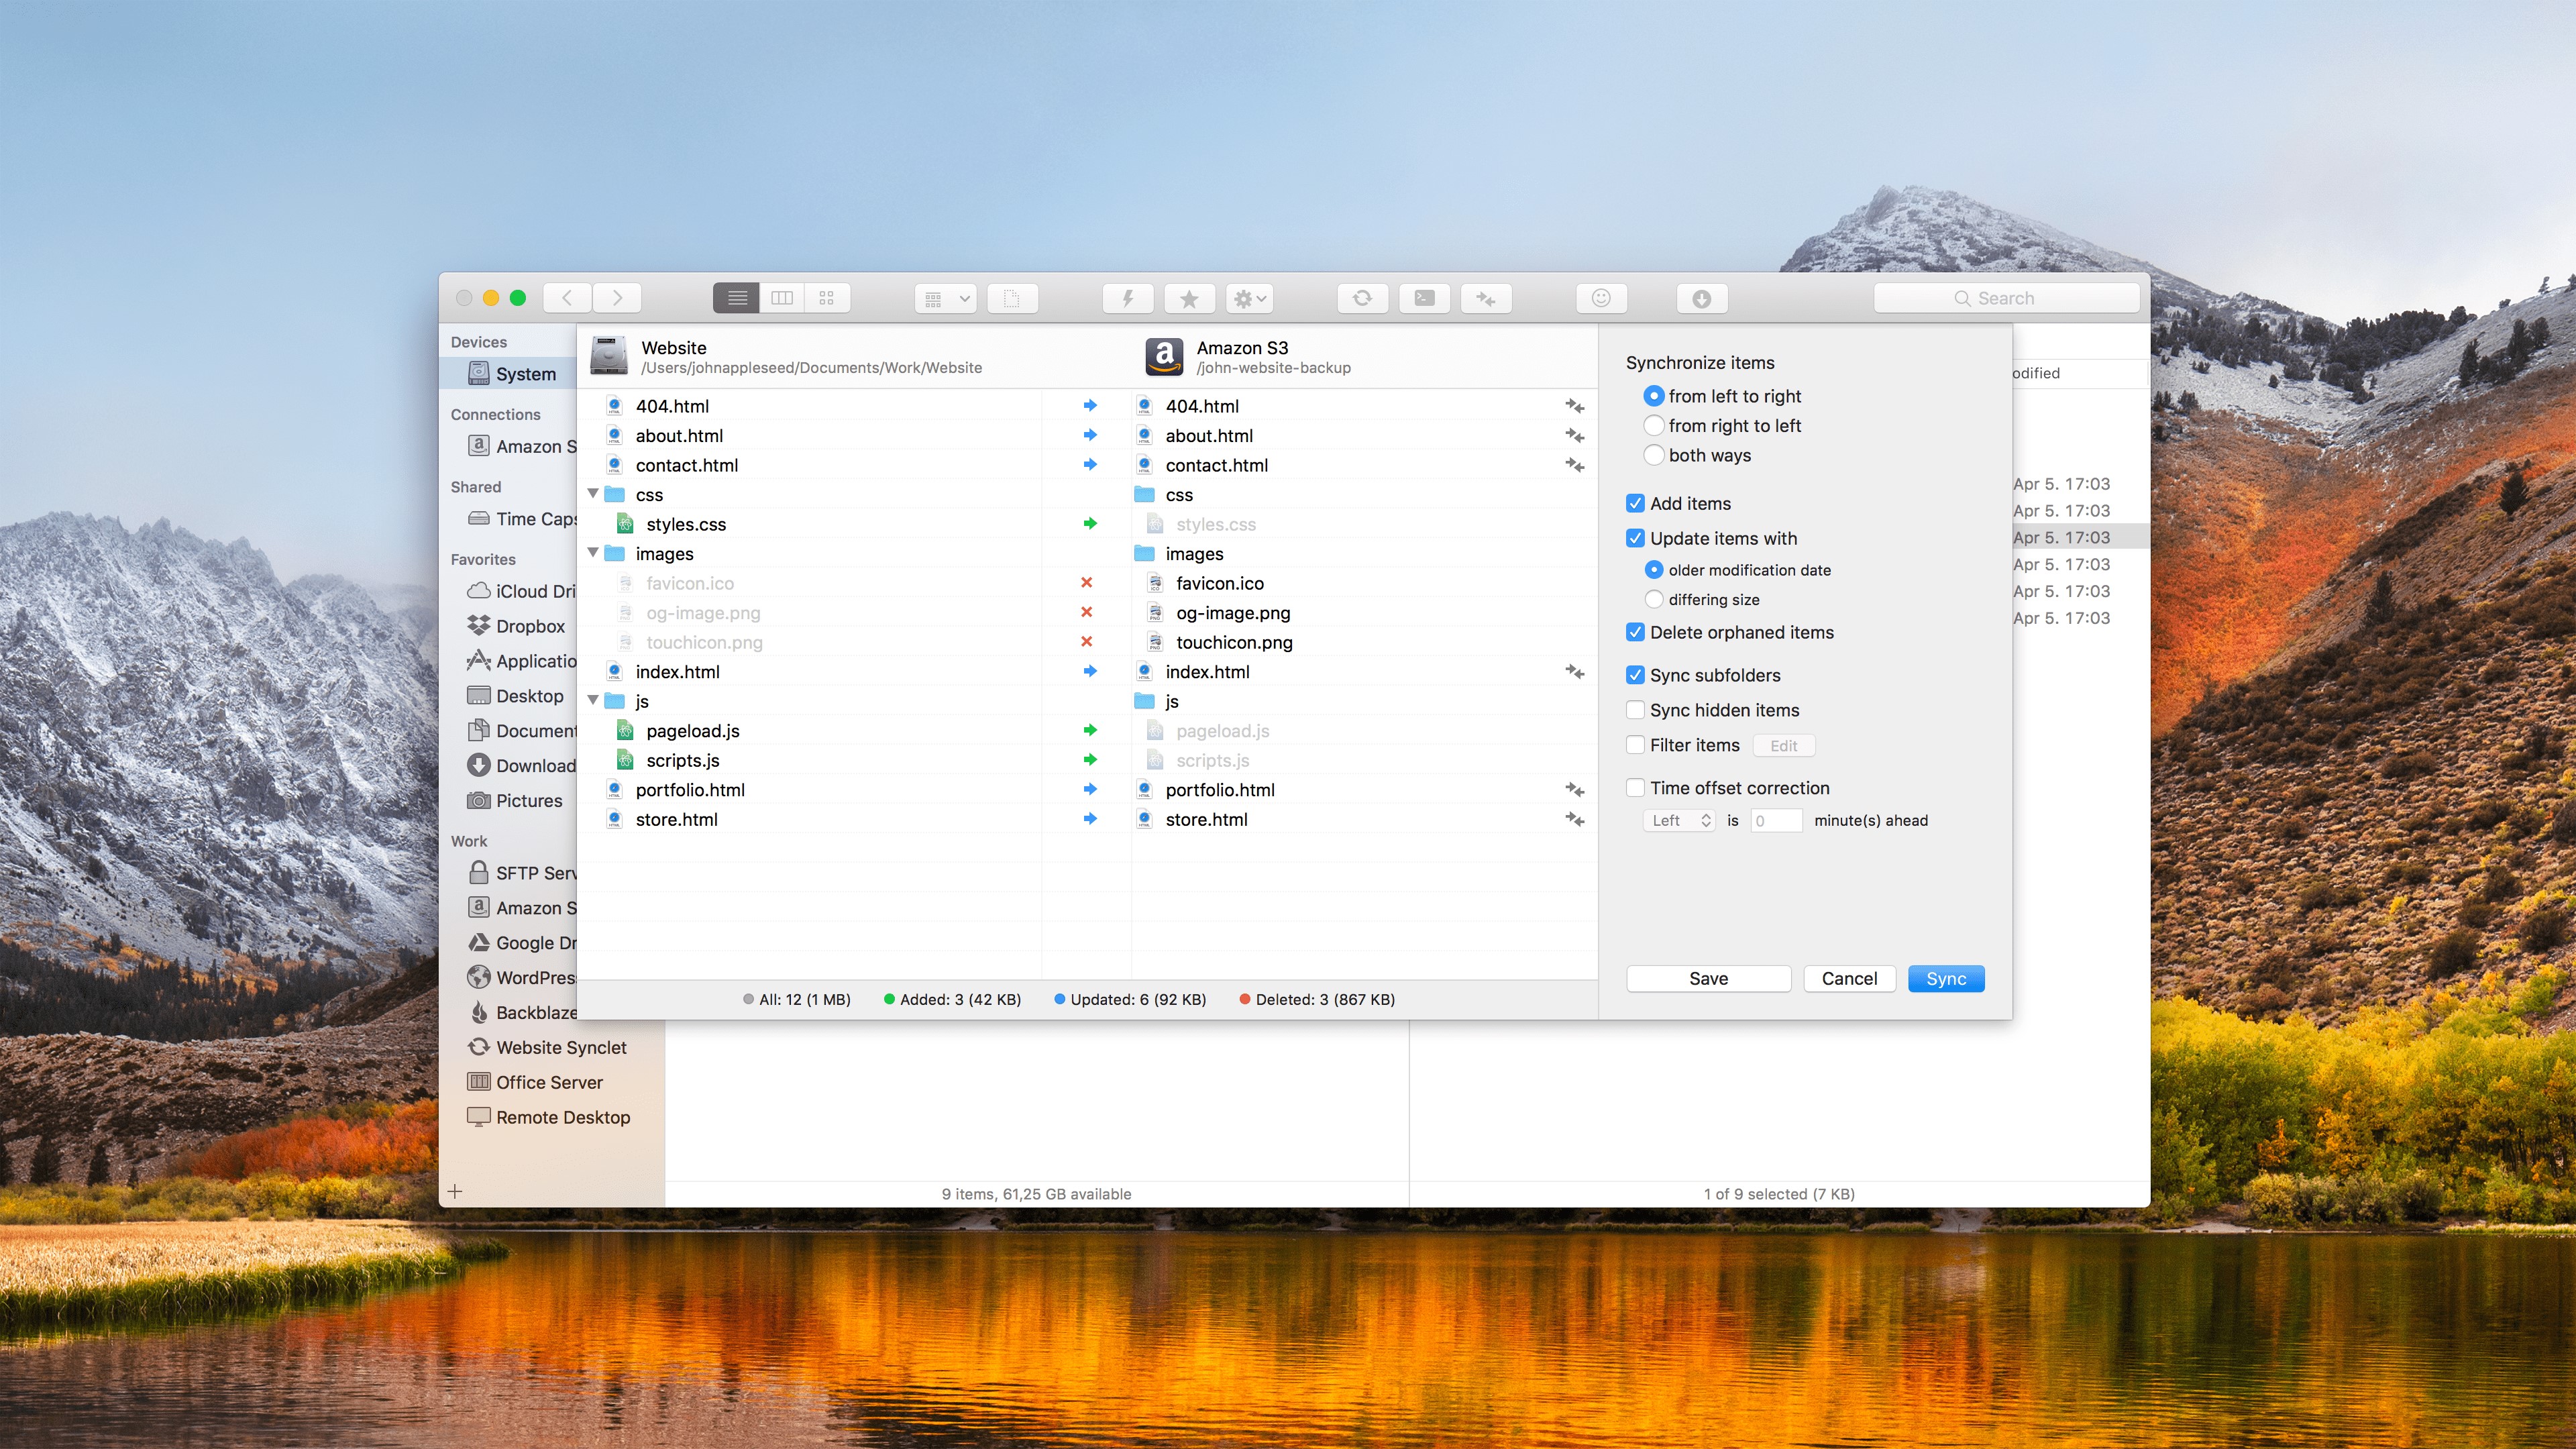Open Website Synclet in sidebar

click(560, 1047)
